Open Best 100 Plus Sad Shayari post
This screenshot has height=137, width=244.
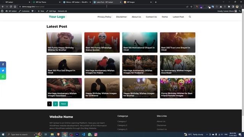pyautogui.click(x=64, y=65)
